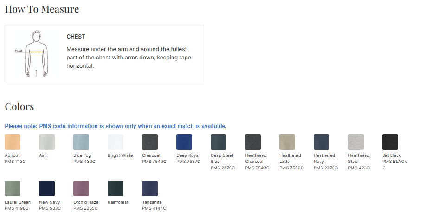424x220 pixels.
Task: Select the Deep Steel Blue swatch
Action: click(218, 142)
